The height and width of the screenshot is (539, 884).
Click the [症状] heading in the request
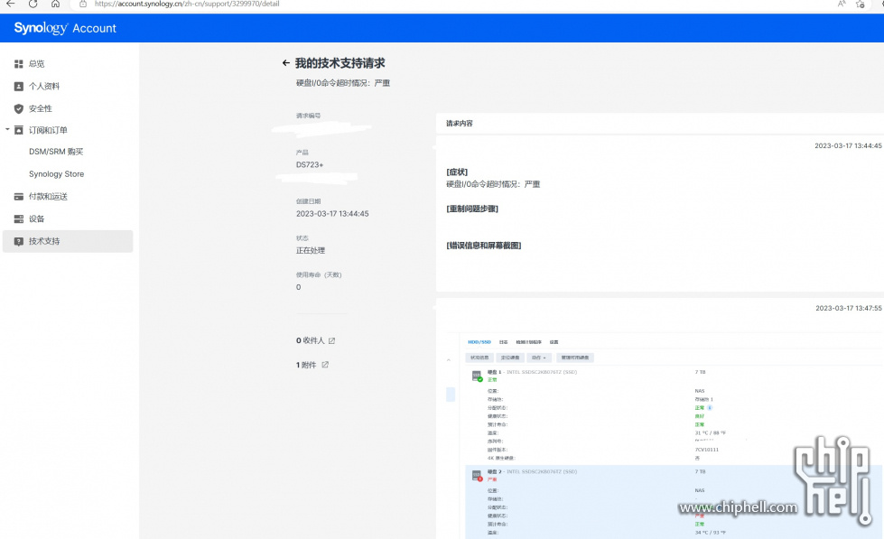(x=457, y=172)
